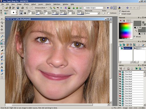Open the Select Script dropdown
The image size is (146, 109).
pyautogui.click(x=95, y=8)
